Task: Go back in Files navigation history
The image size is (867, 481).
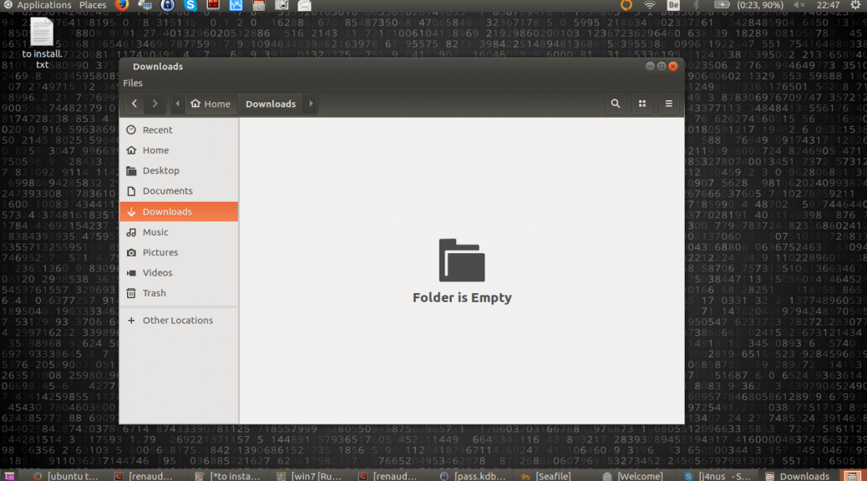Action: pos(134,104)
